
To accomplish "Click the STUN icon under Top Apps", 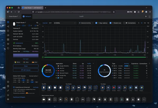I will pos(131,88).
